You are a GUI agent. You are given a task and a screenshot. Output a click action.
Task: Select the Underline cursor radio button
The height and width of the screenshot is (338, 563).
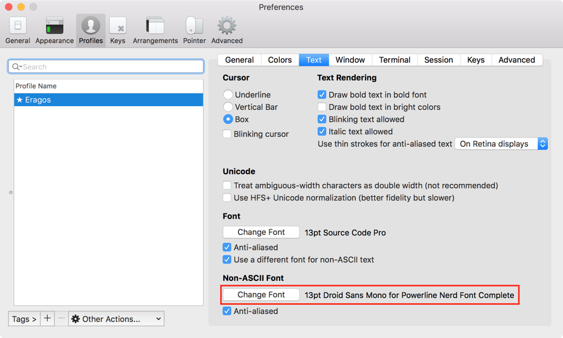tap(228, 94)
